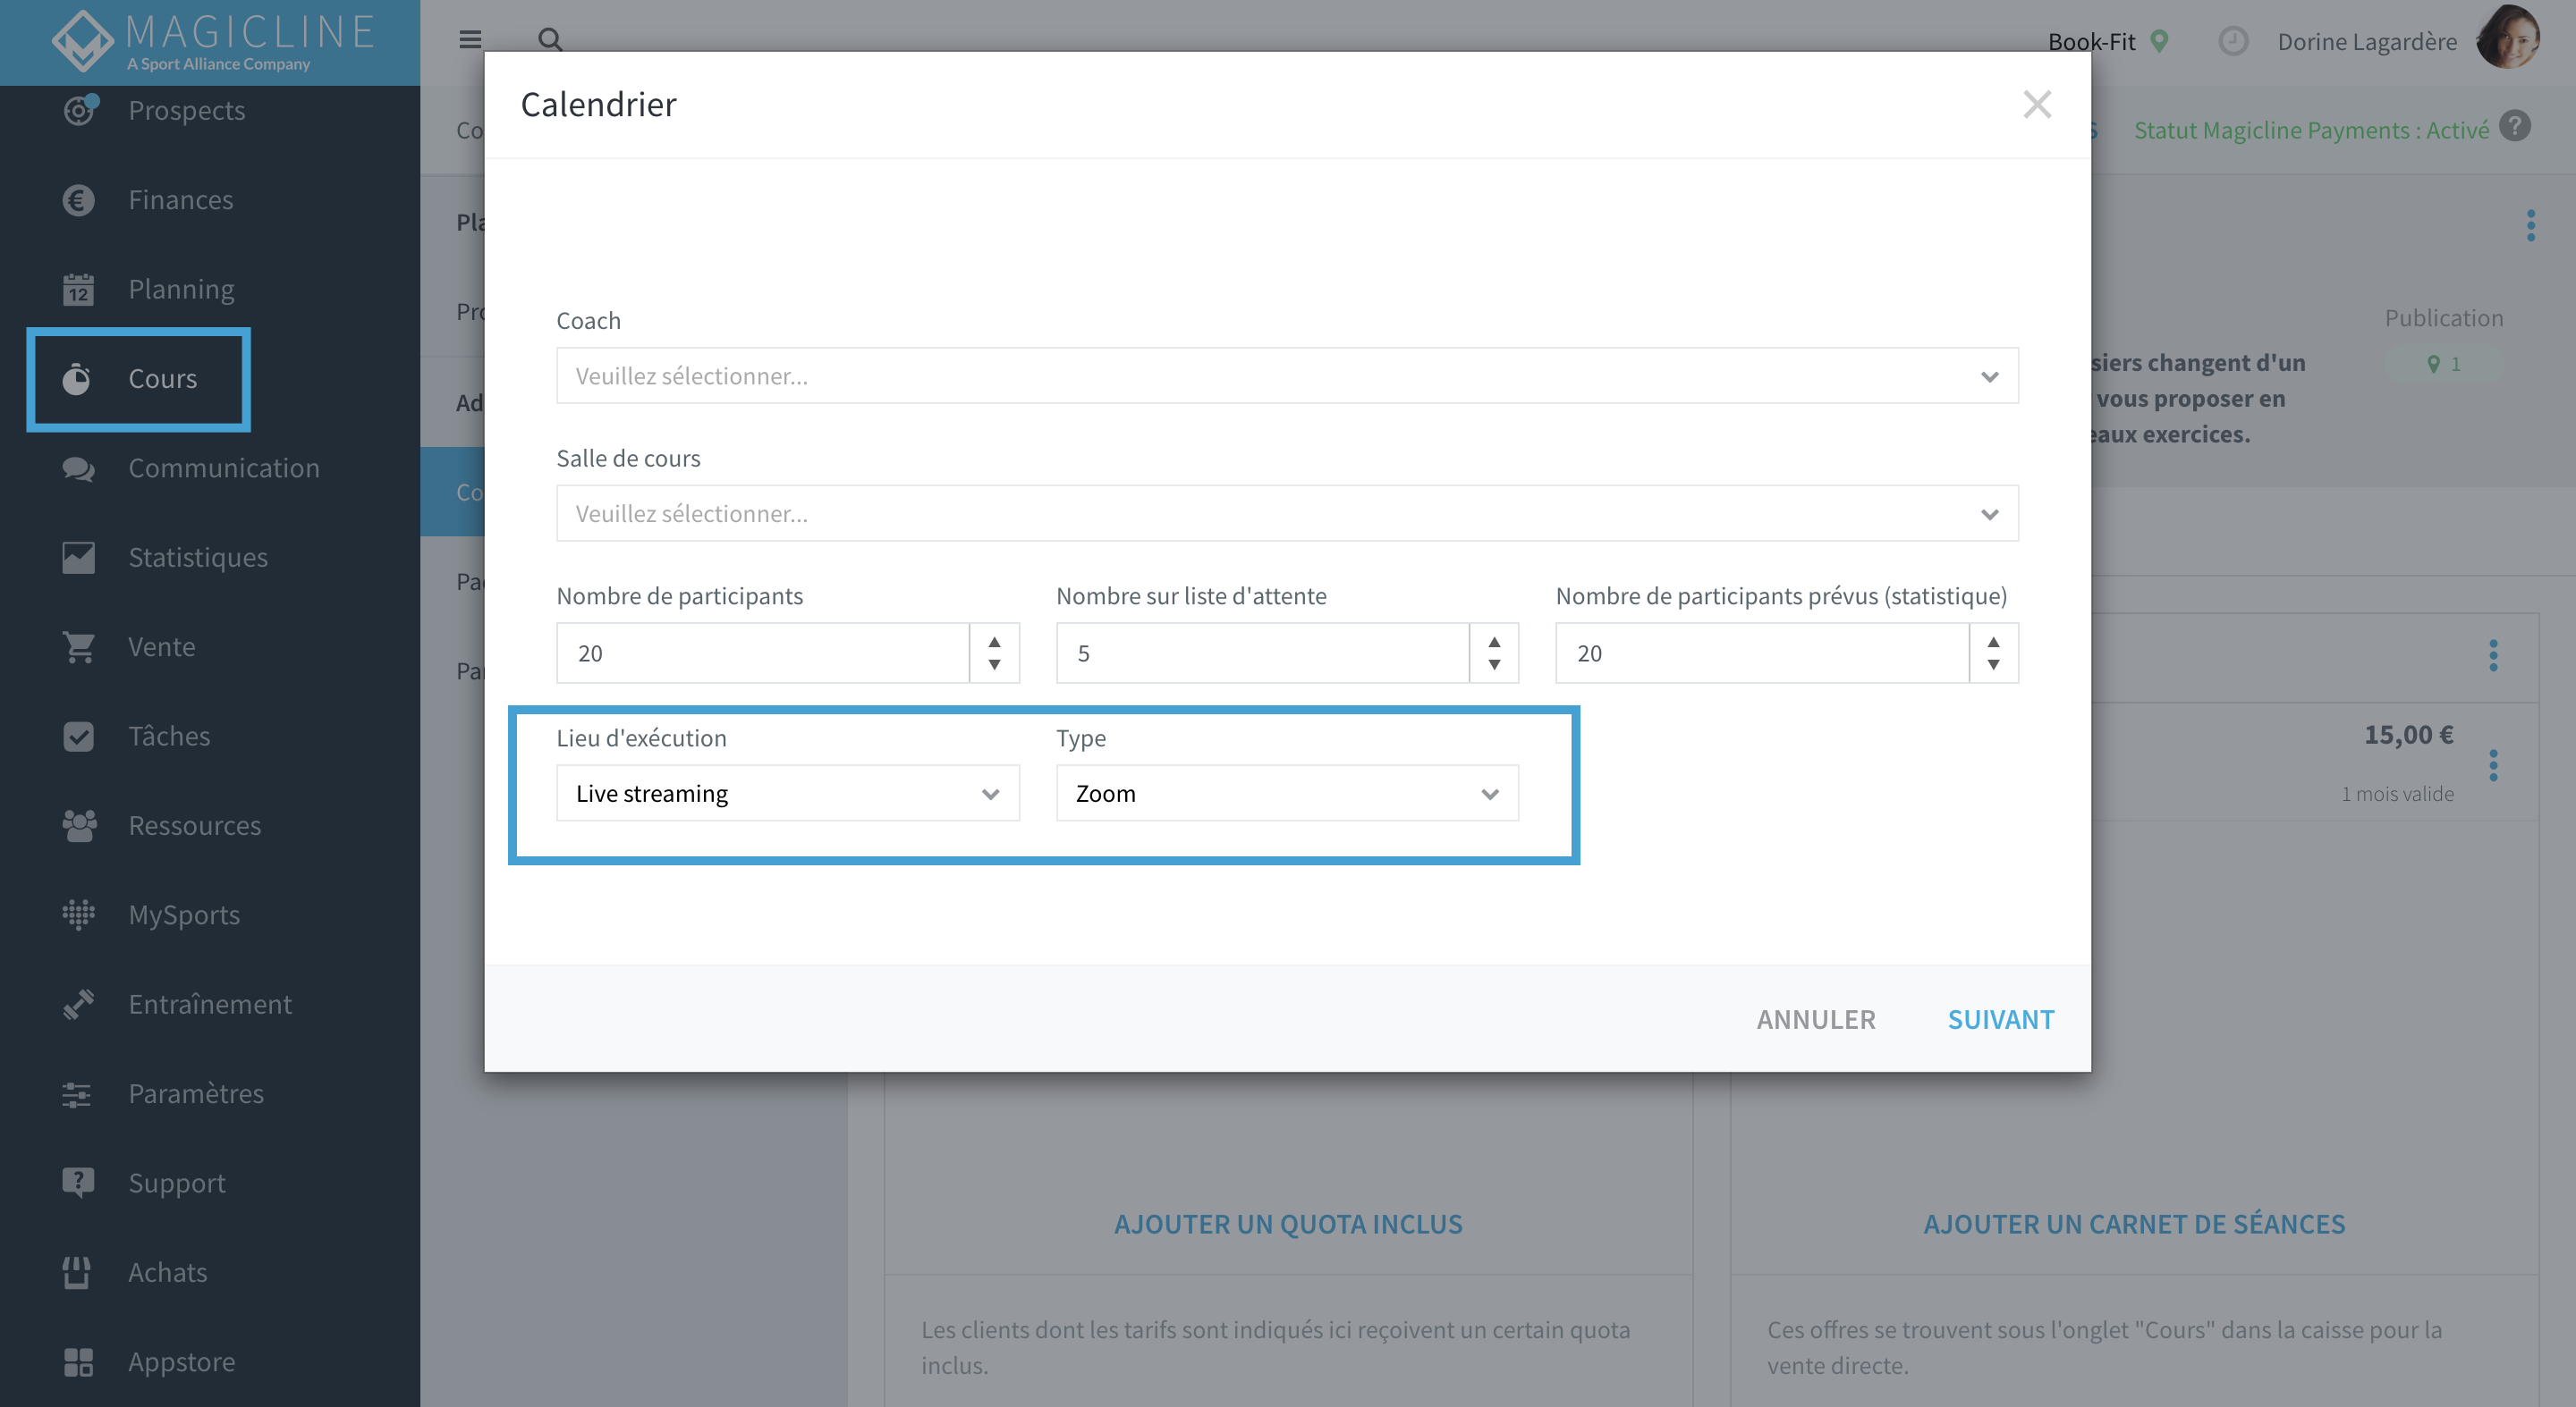The image size is (2576, 1407).
Task: Open the Statistiques chart icon
Action: pos(78,558)
